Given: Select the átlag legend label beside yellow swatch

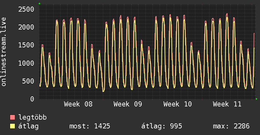Looking at the screenshot, I should 28,126.
